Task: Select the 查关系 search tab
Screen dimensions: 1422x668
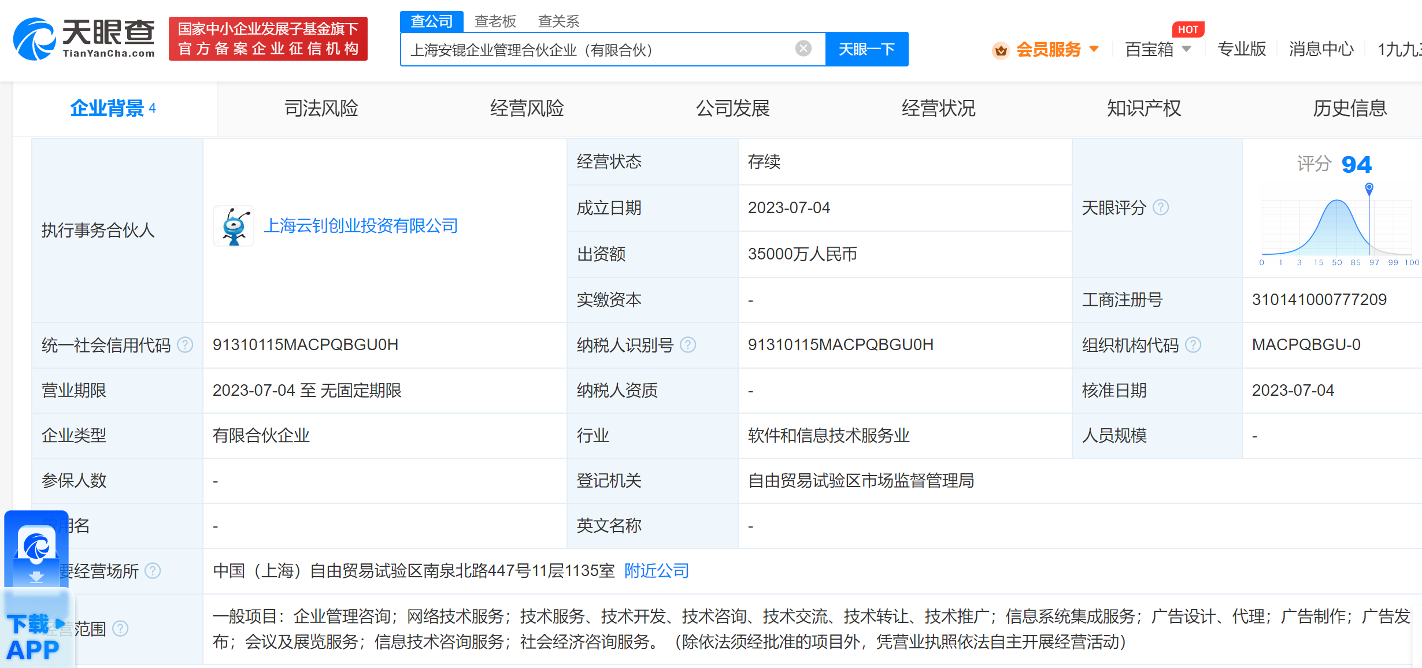Action: coord(558,21)
